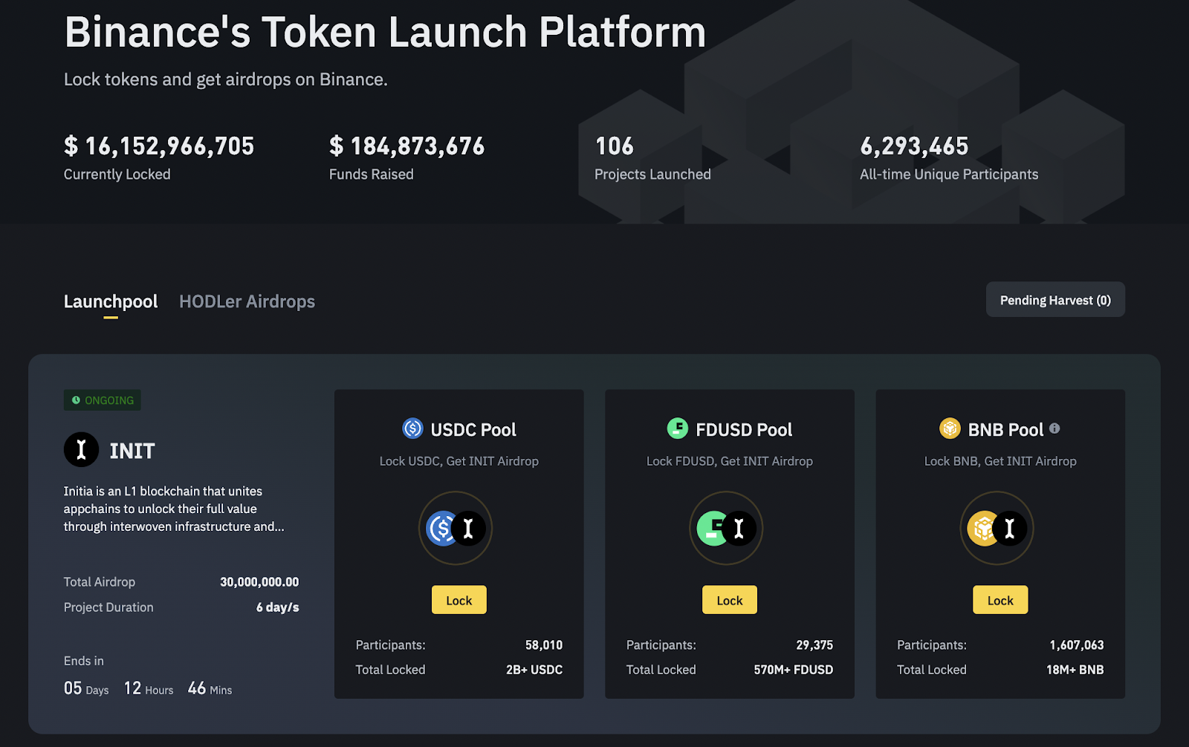Select the USDC Pool title
The width and height of the screenshot is (1189, 747).
pyautogui.click(x=473, y=430)
